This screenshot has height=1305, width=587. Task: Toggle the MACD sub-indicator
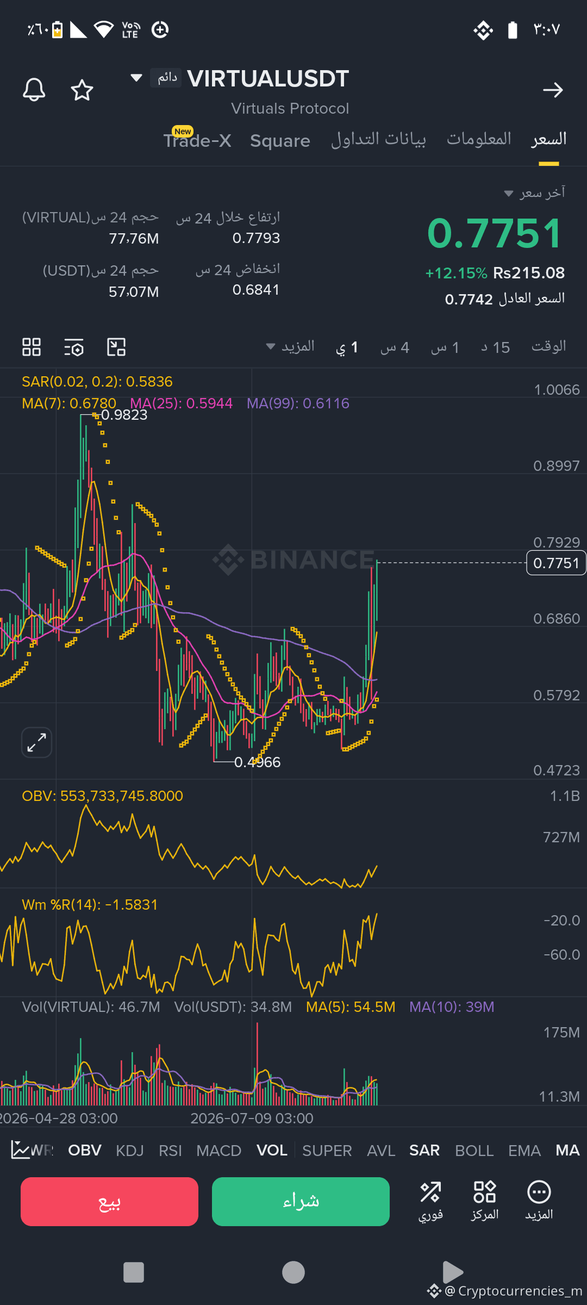218,1150
